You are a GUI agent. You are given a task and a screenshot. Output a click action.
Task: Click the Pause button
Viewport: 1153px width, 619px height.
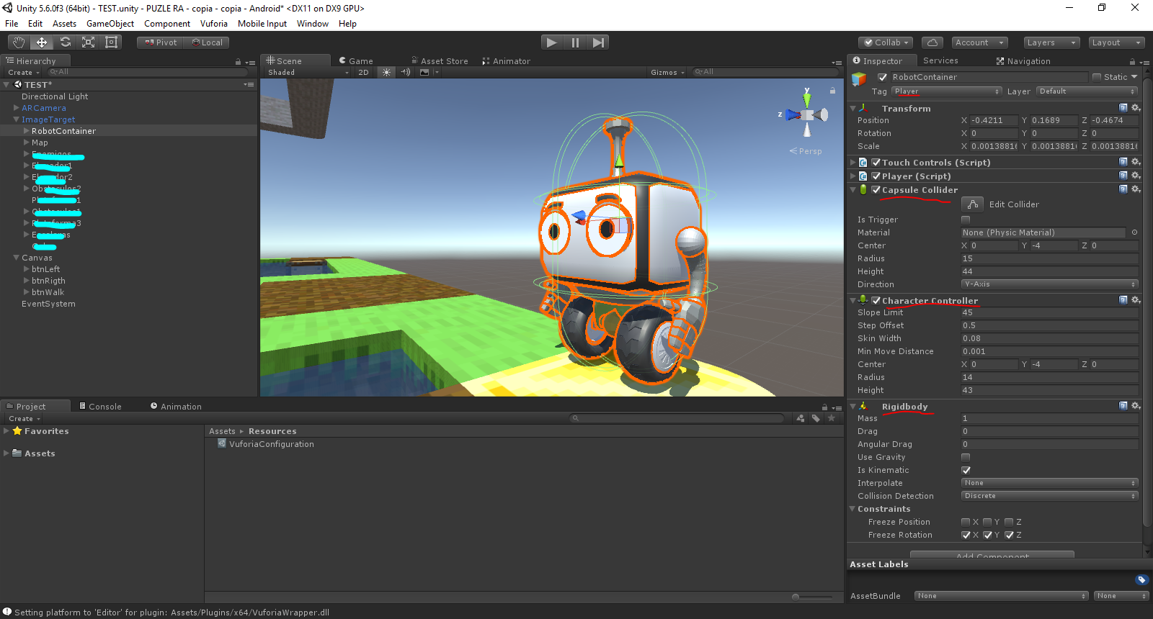(x=575, y=42)
